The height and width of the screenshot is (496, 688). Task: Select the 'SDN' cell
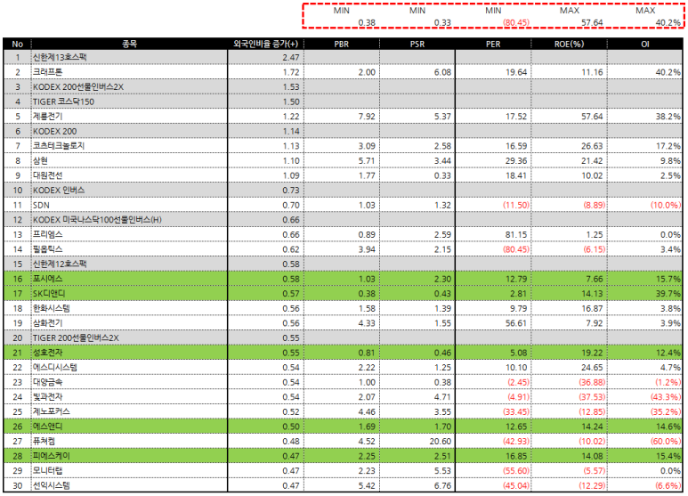[x=129, y=205]
